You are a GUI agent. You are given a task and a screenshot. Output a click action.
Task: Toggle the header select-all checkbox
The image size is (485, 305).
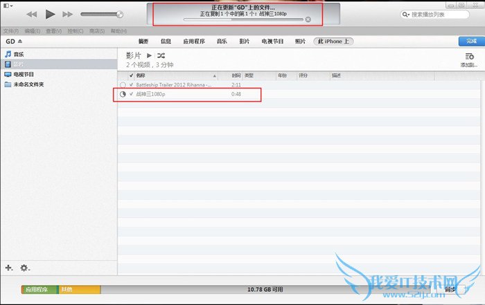tap(131, 75)
